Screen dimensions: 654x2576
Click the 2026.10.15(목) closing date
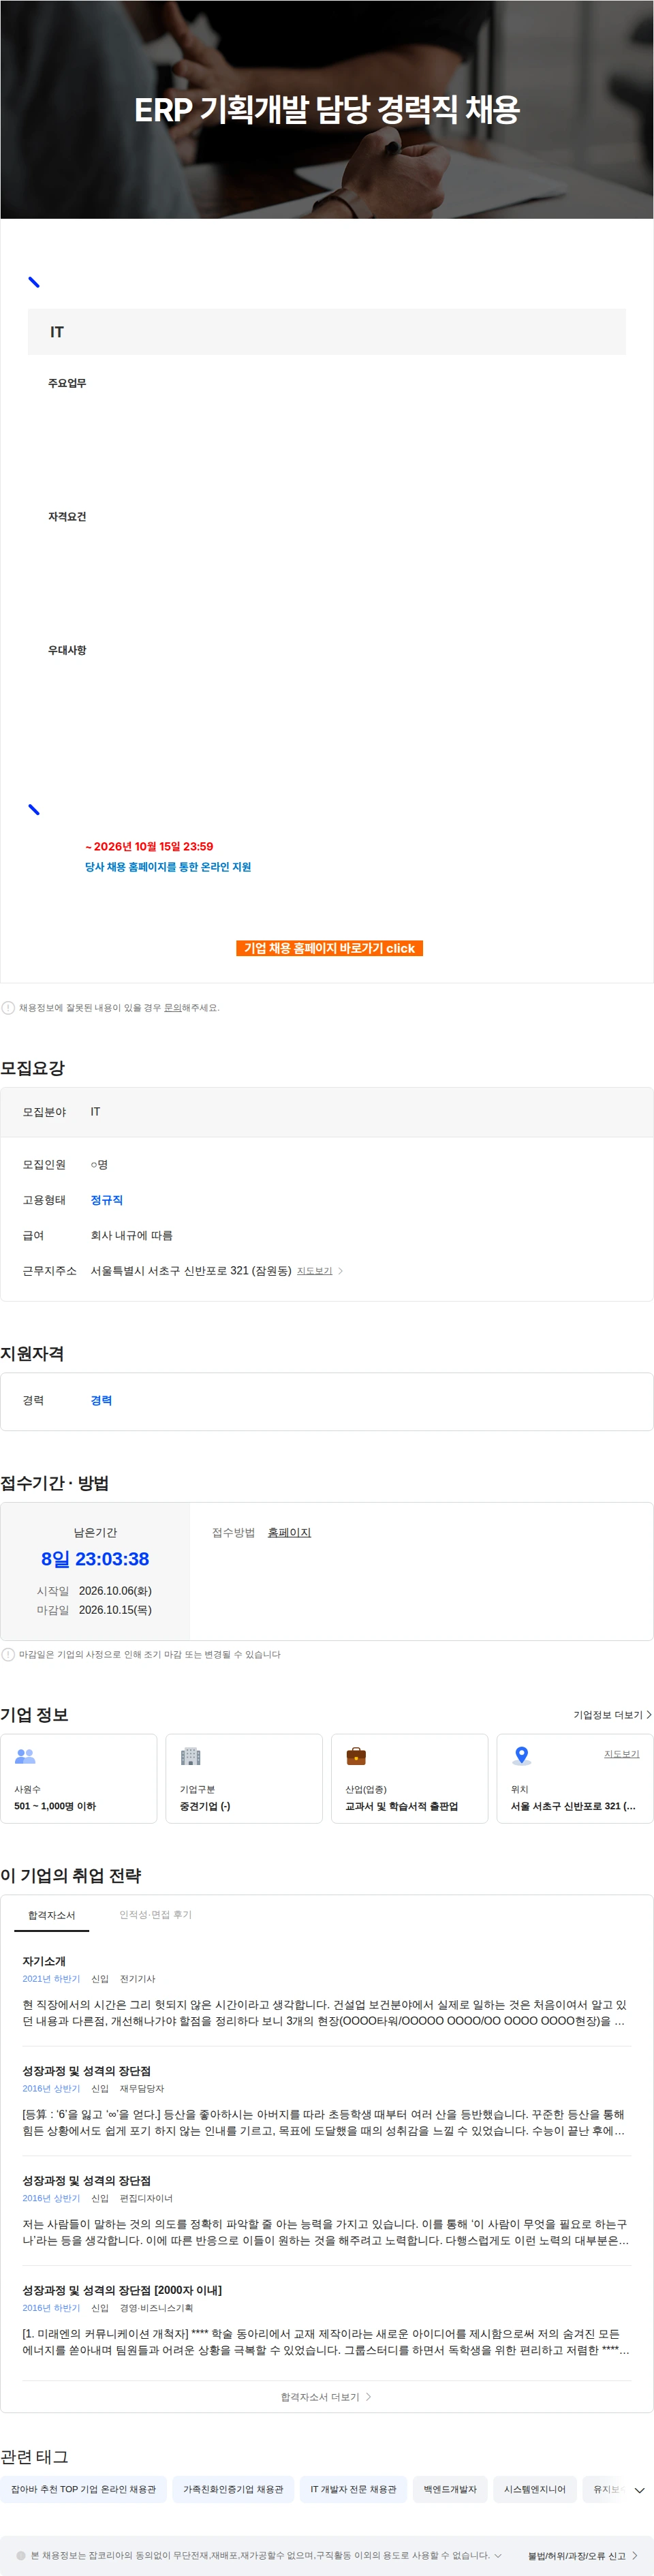click(115, 1610)
